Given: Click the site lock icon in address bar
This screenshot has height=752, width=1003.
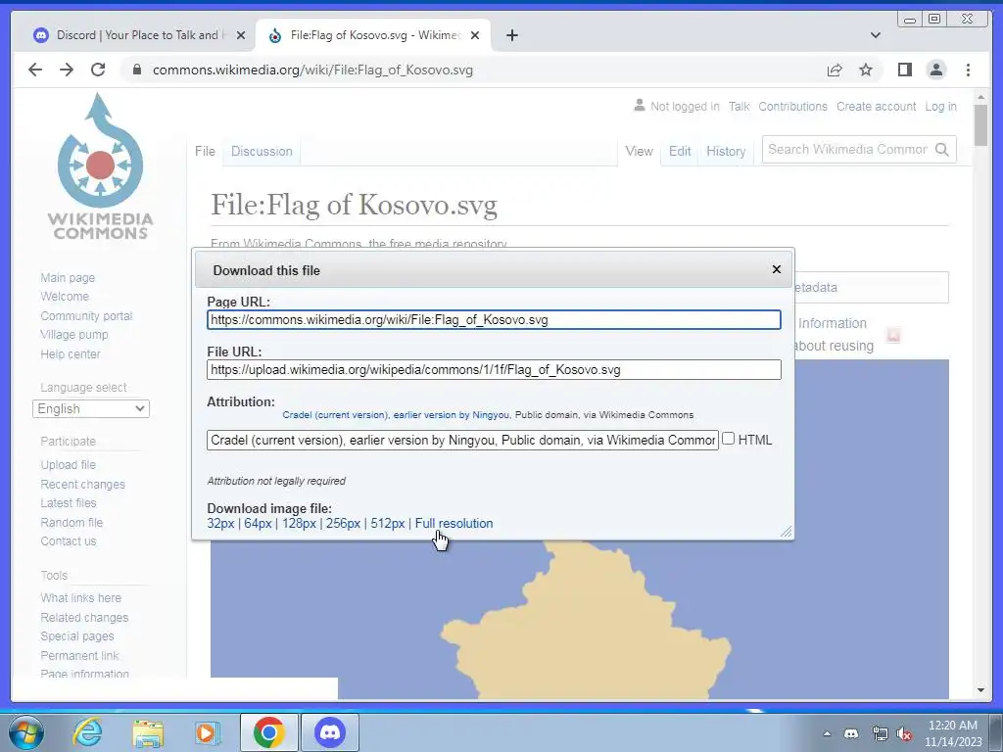Looking at the screenshot, I should pyautogui.click(x=136, y=70).
